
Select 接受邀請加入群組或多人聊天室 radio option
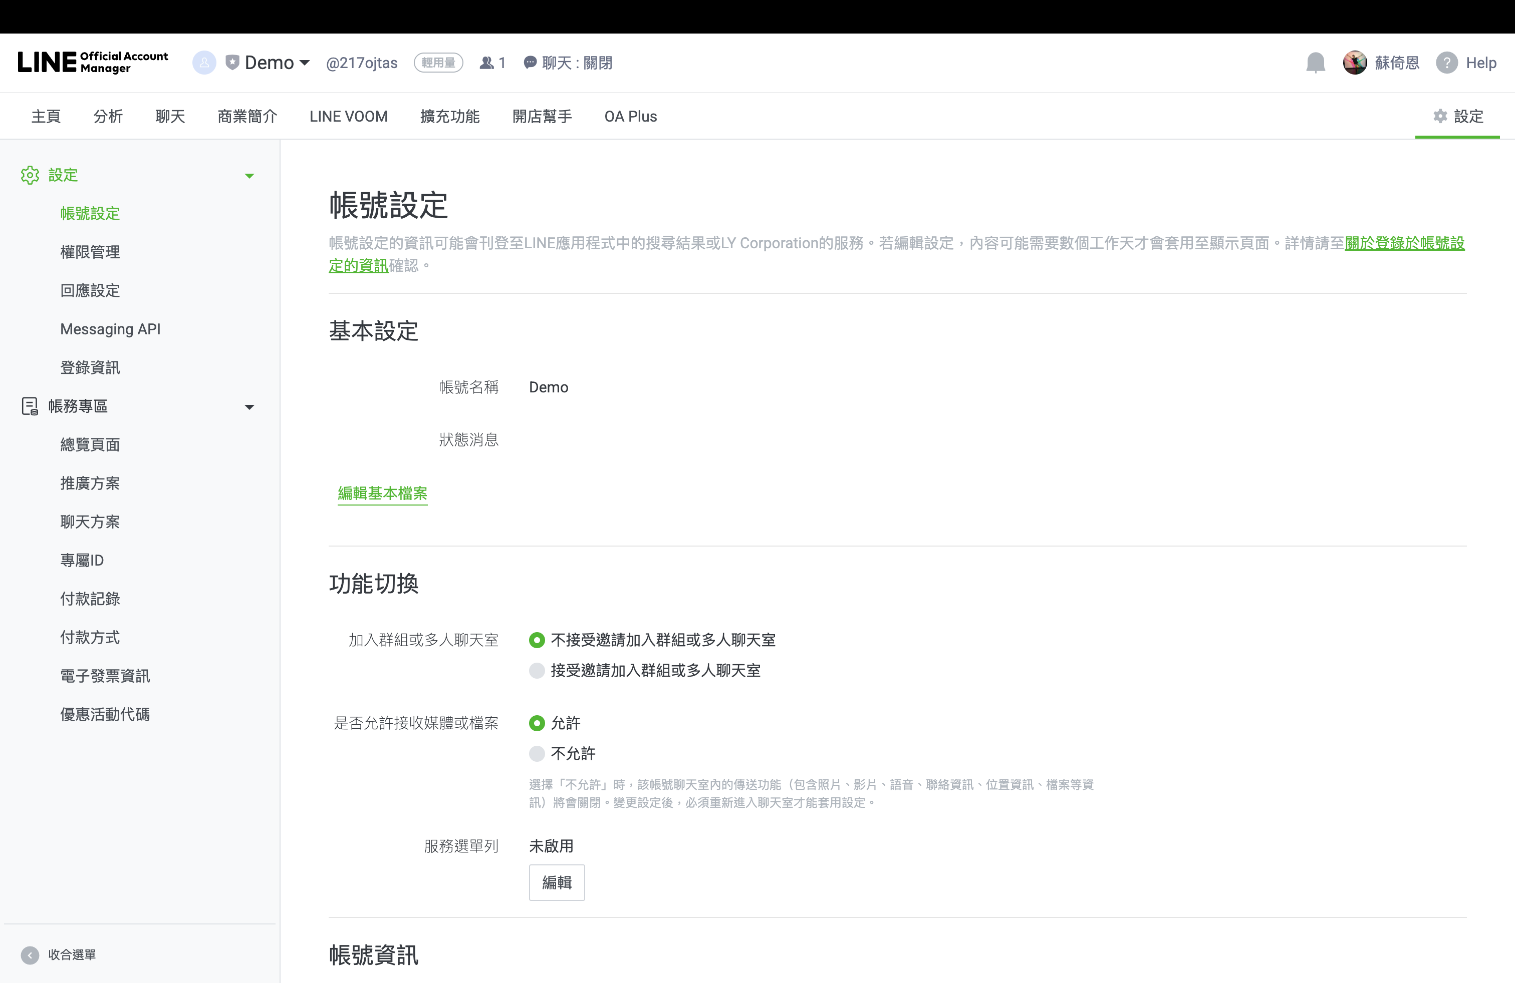pos(537,671)
